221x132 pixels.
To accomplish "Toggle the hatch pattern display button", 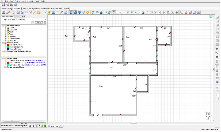I will [x=75, y=12].
